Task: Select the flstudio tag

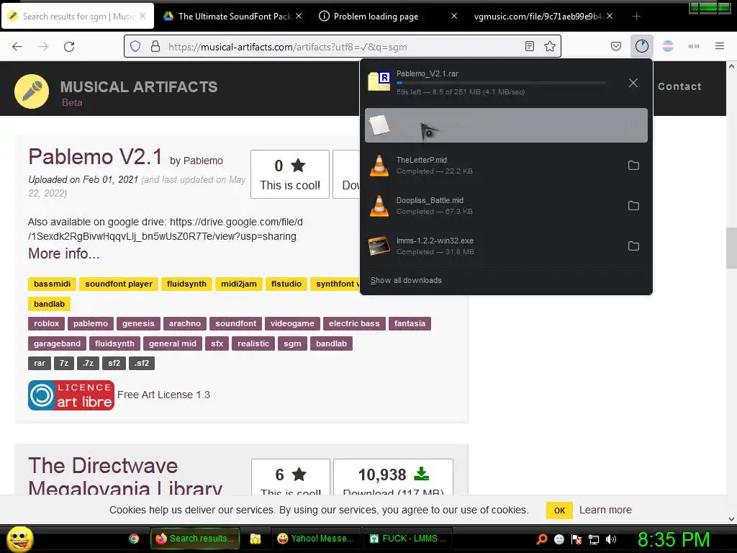Action: tap(286, 284)
